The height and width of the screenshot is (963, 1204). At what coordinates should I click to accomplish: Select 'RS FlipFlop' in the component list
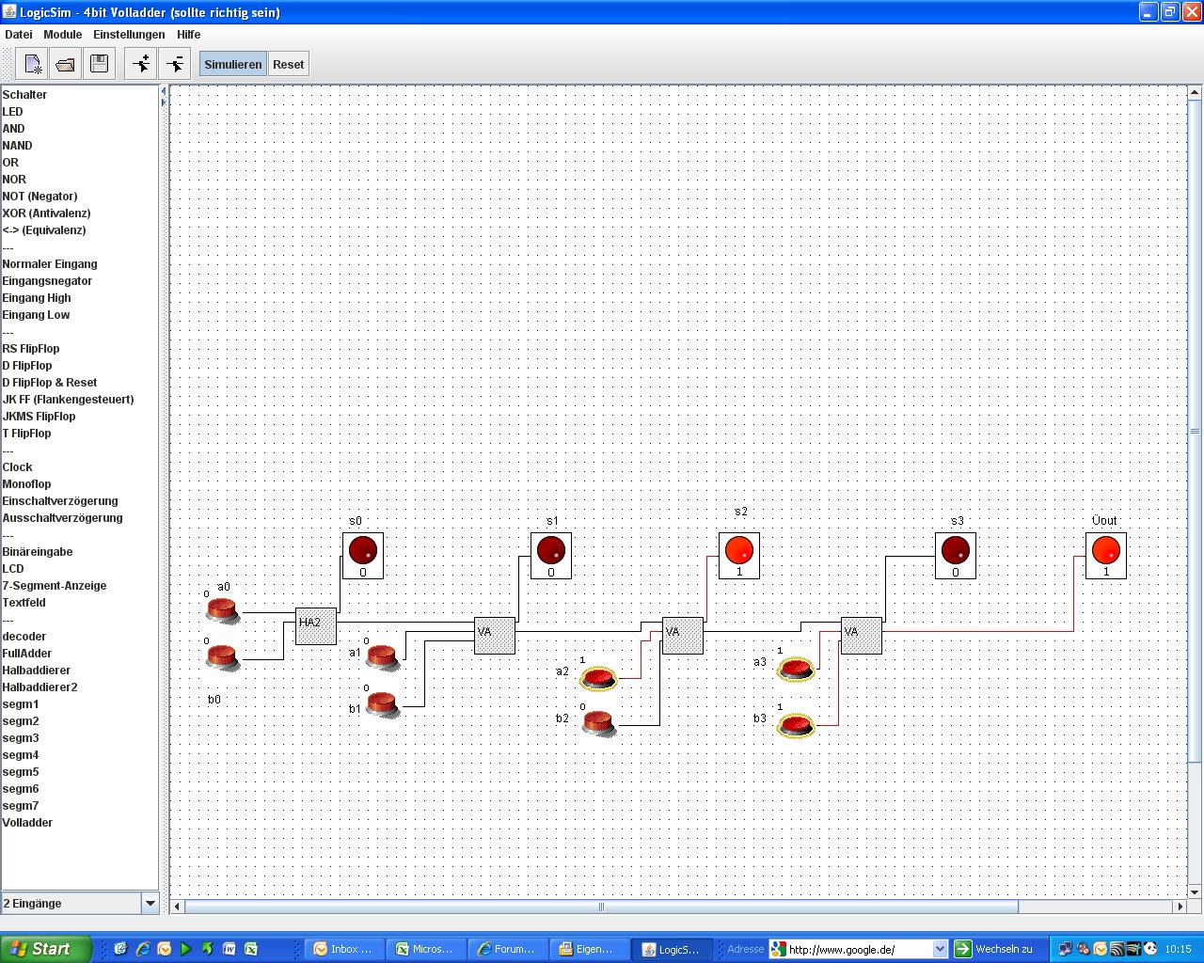[31, 348]
